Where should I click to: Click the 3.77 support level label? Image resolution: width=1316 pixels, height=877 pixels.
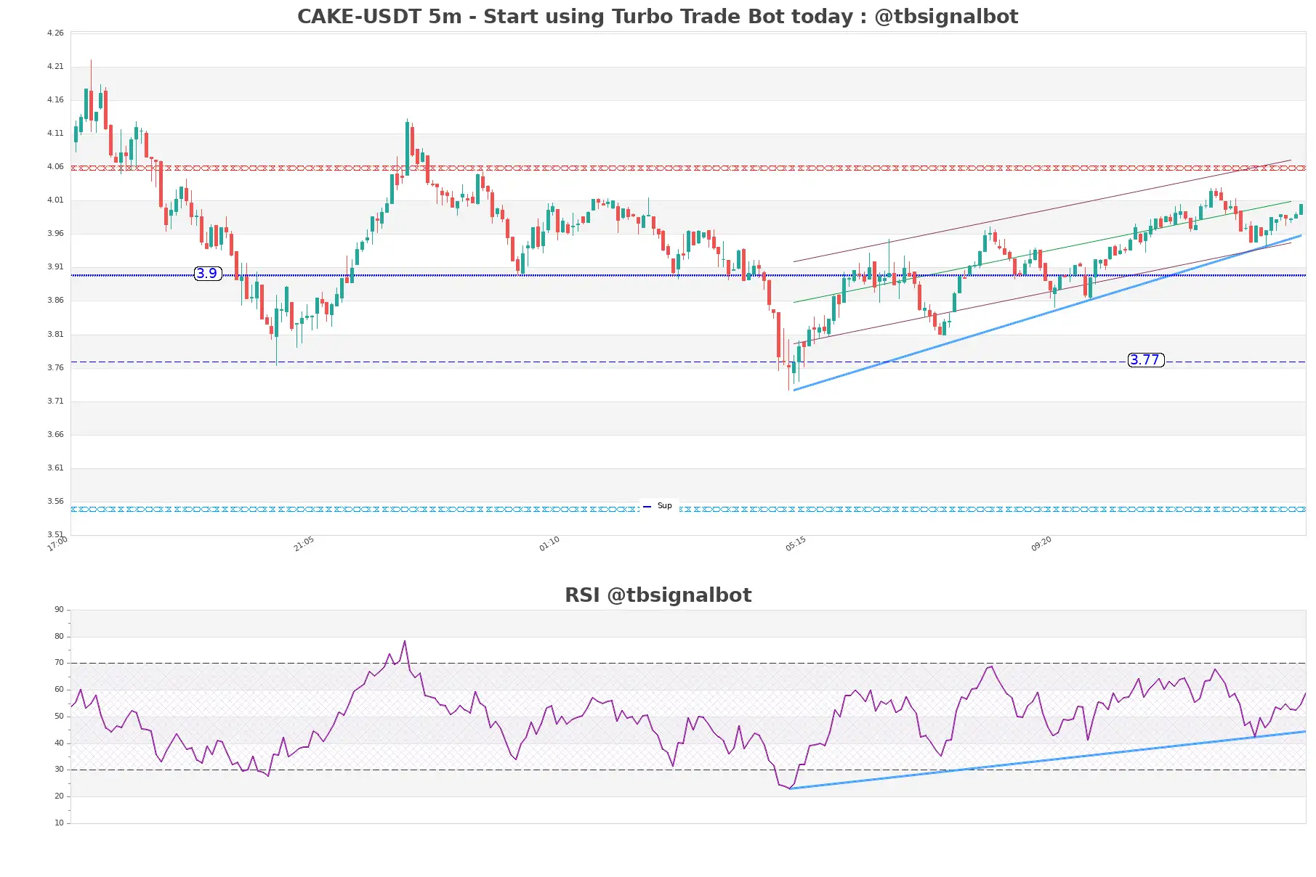coord(1146,360)
